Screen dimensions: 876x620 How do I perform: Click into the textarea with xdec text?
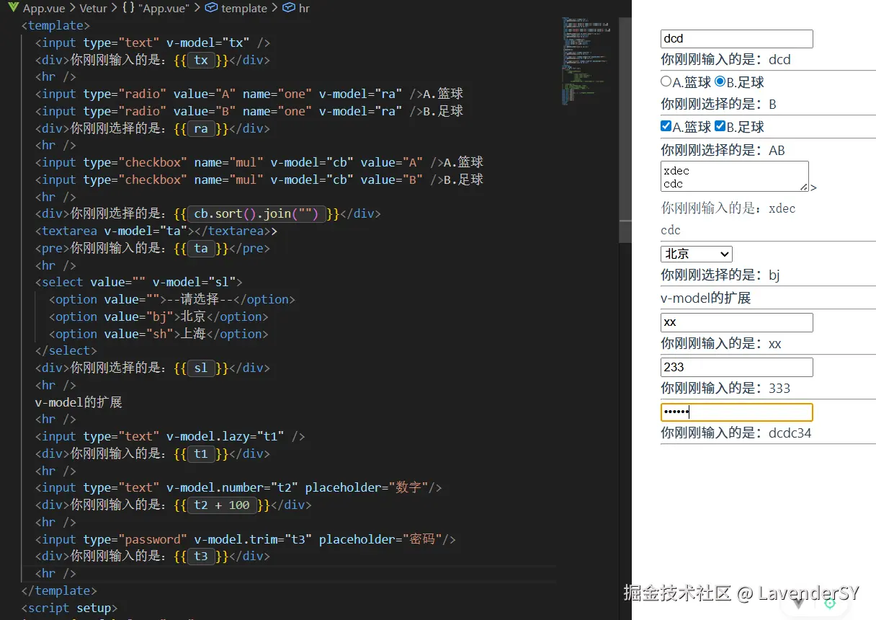pos(733,176)
